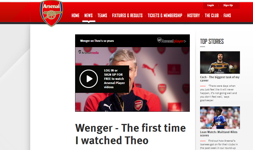Open Tickets & Membership section
Viewport: 253px width, 150px height.
tap(165, 16)
